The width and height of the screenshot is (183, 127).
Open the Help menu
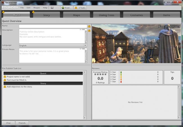click(x=45, y=8)
